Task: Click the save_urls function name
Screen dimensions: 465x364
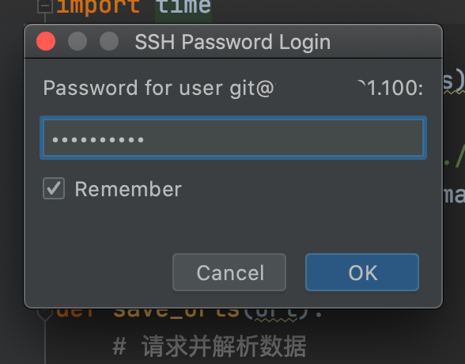Action: 176,313
